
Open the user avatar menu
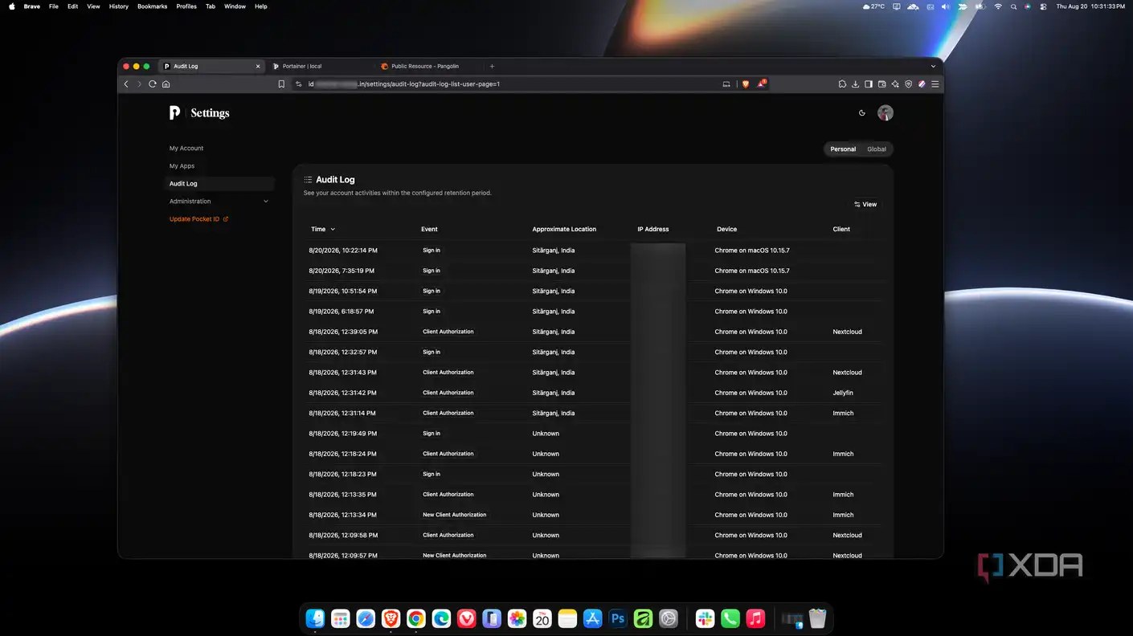click(885, 113)
